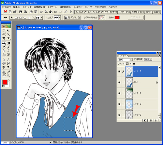Screen dimensions: 163x145
Task: Select the Crop tool in toolbox
Action: [x=4, y=38]
